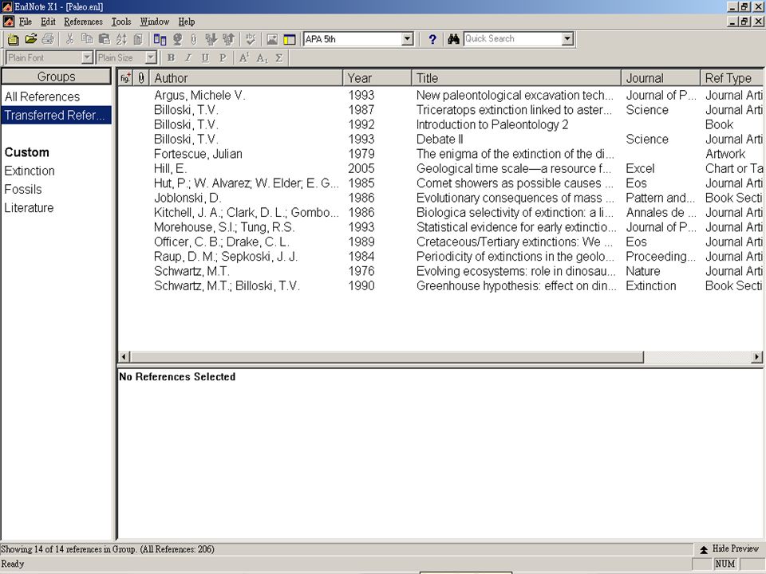Sort by the Author column header
Image resolution: width=766 pixels, height=574 pixels.
245,78
